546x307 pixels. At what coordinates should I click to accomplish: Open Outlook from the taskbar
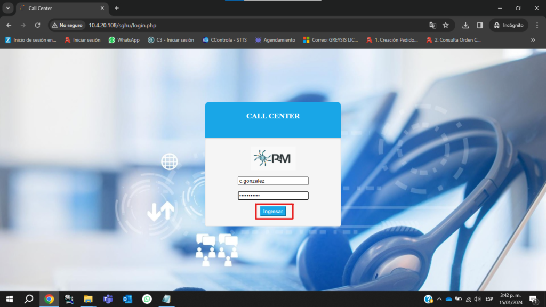point(127,299)
